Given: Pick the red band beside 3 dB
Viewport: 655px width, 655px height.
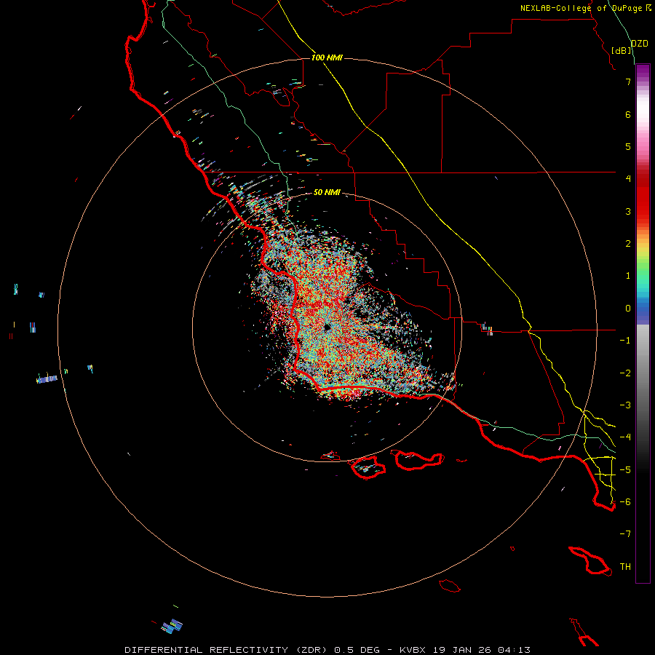Looking at the screenshot, I should coord(643,211).
